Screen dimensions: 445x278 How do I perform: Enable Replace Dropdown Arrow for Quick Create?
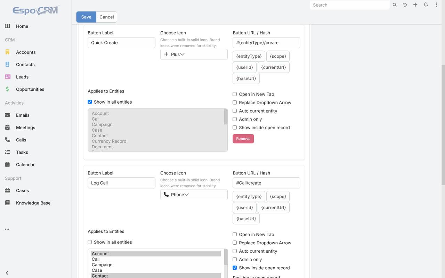[235, 103]
